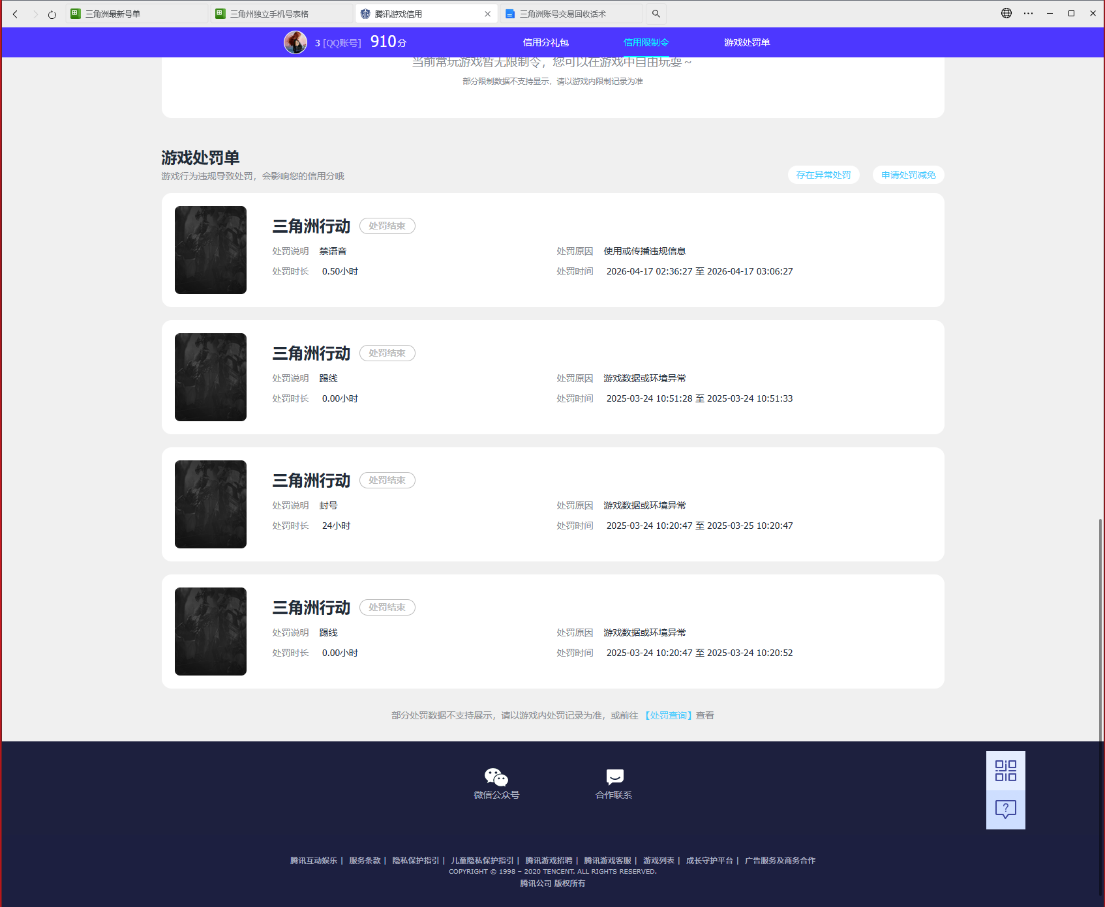Image resolution: width=1105 pixels, height=907 pixels.
Task: Open the 成长守护平台 footer link
Action: [710, 861]
